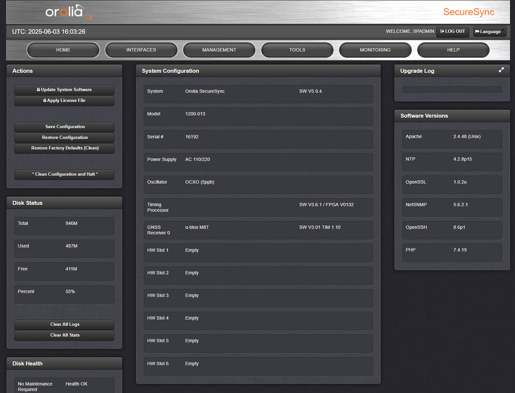Select model value 1200-013

click(x=195, y=114)
